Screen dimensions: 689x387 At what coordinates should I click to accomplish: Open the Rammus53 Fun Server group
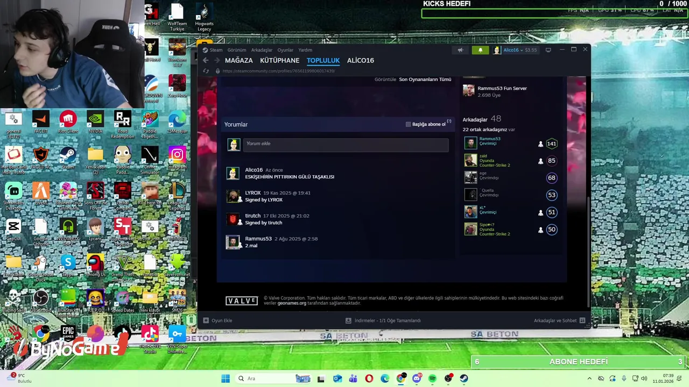502,88
